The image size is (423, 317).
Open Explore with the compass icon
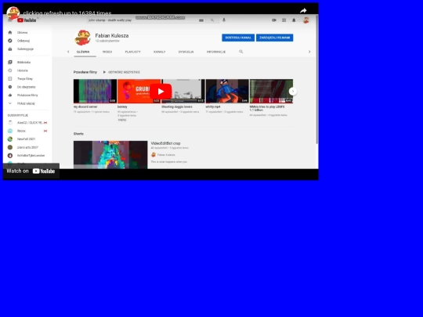[10, 41]
